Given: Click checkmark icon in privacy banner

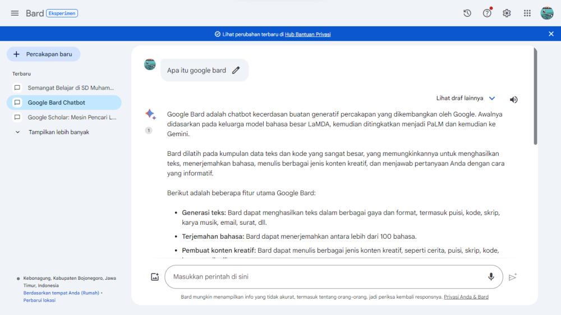Looking at the screenshot, I should 217,34.
